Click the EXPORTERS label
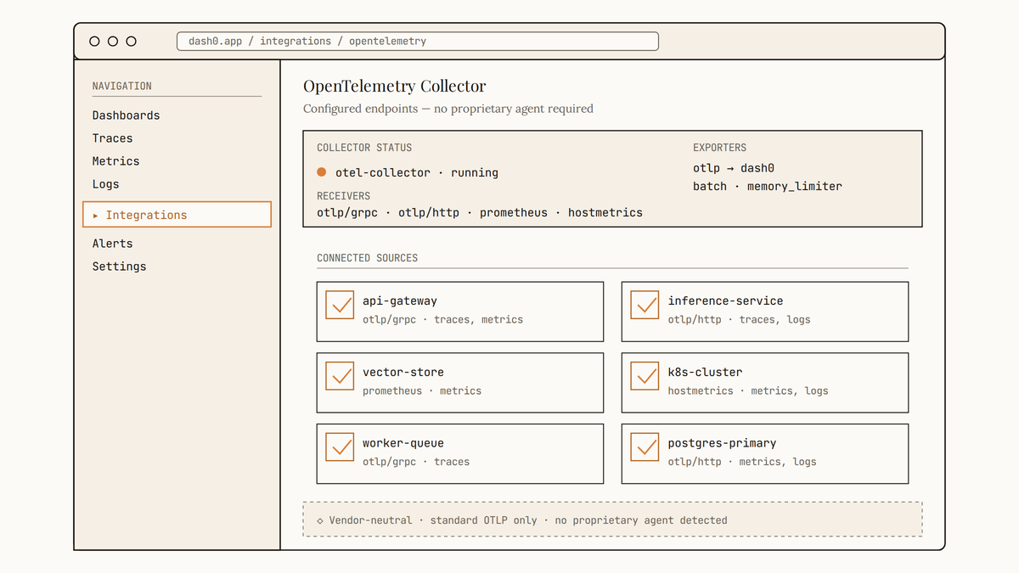The height and width of the screenshot is (573, 1019). coord(720,148)
